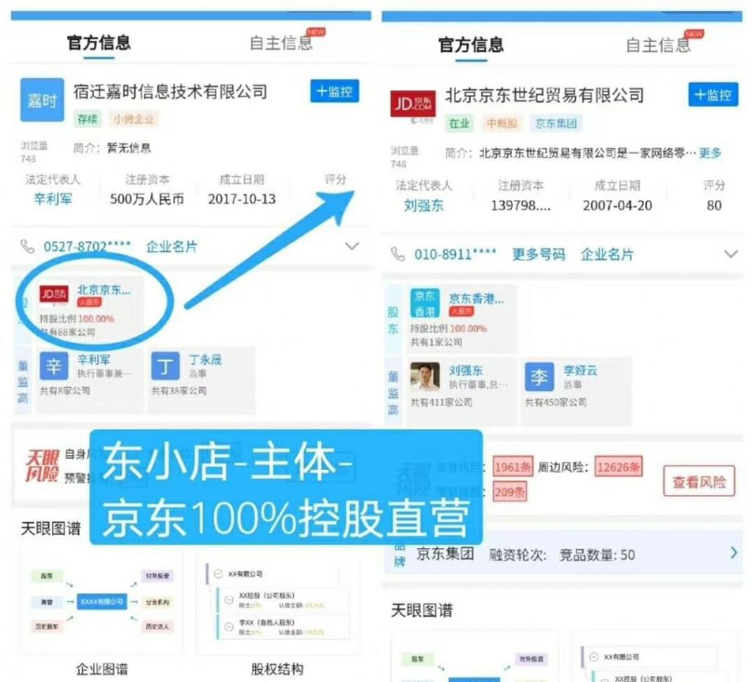Click 在业 status tag
The image size is (752, 682).
coord(459,123)
